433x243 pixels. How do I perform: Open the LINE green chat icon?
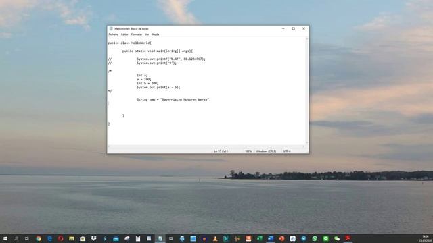point(325,238)
